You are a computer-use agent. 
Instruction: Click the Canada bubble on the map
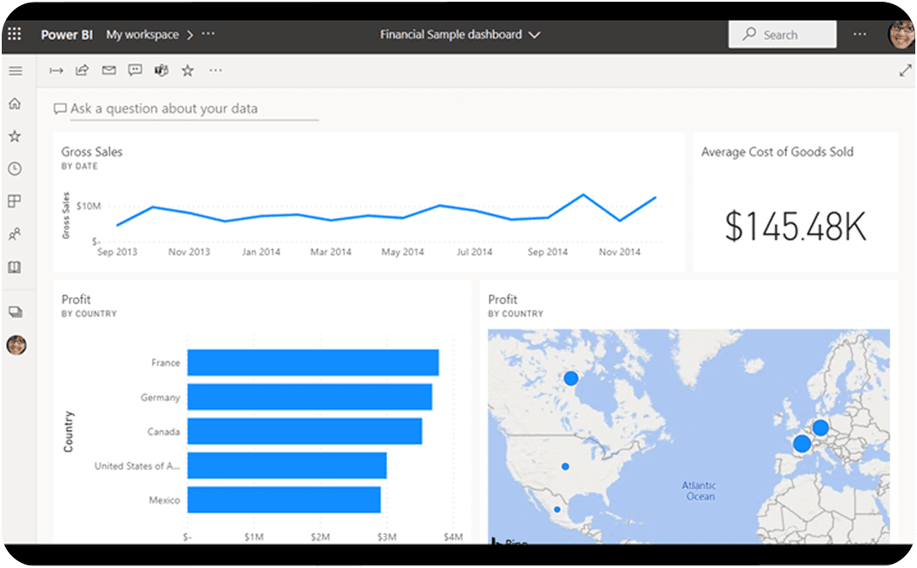click(x=571, y=379)
